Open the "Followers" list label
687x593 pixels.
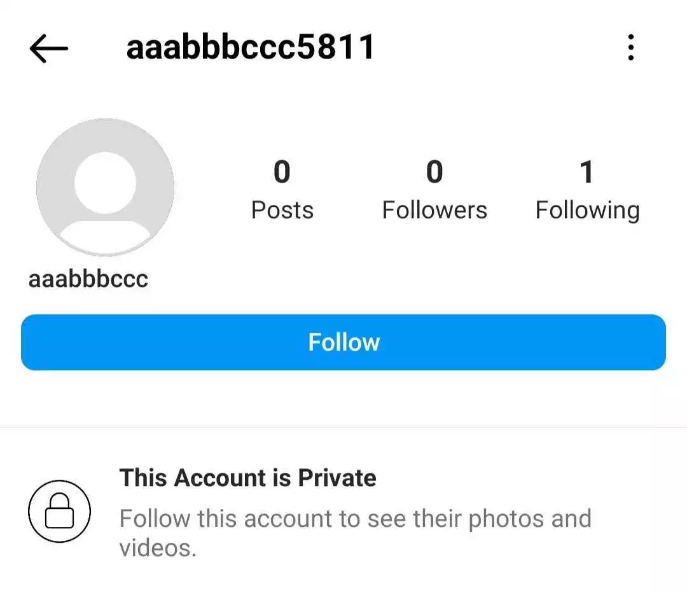pyautogui.click(x=434, y=210)
